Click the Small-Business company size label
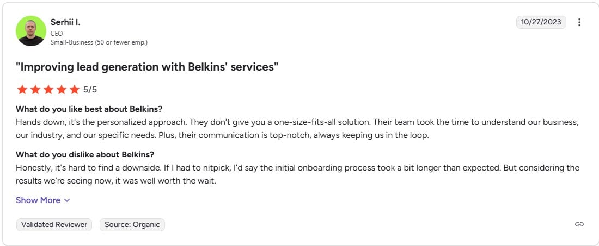The image size is (599, 246). (x=99, y=42)
